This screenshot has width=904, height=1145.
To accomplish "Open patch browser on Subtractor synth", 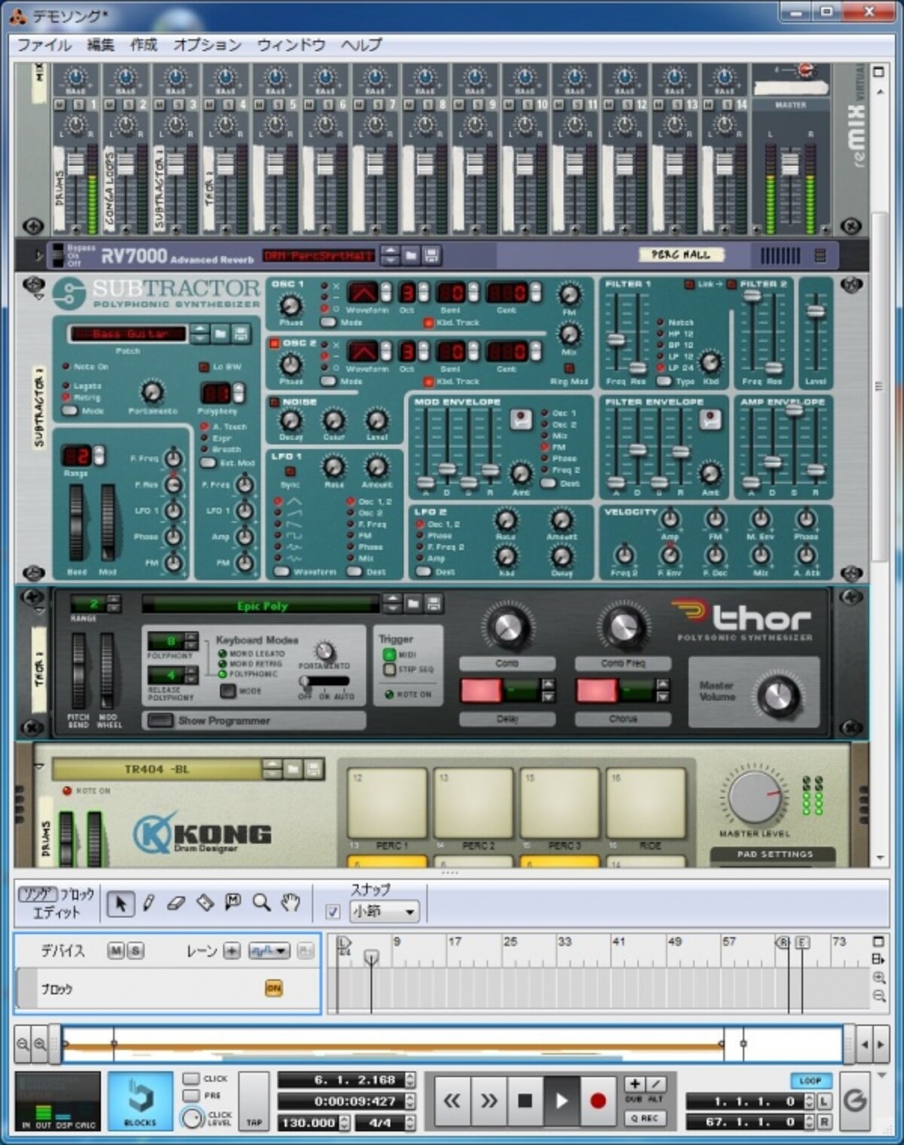I will pos(220,334).
